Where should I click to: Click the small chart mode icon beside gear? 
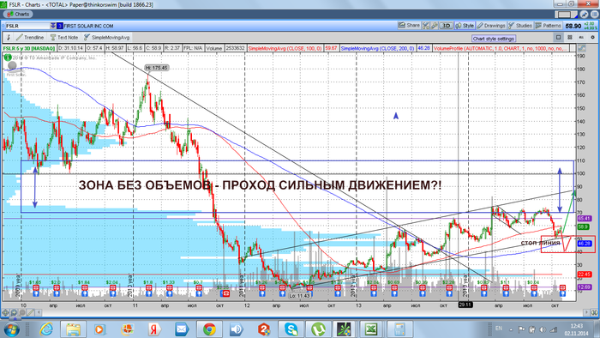click(x=582, y=37)
